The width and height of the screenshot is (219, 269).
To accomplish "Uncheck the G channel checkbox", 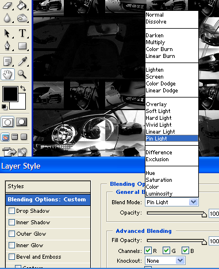I will (x=166, y=251).
